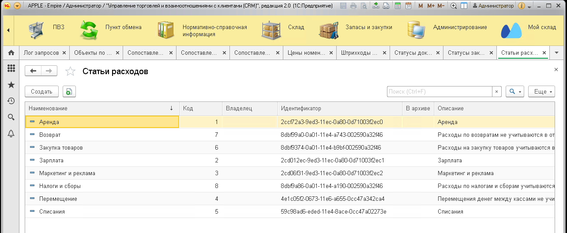Add Статьи расходов to favorites with the star
The height and width of the screenshot is (233, 567).
(70, 71)
